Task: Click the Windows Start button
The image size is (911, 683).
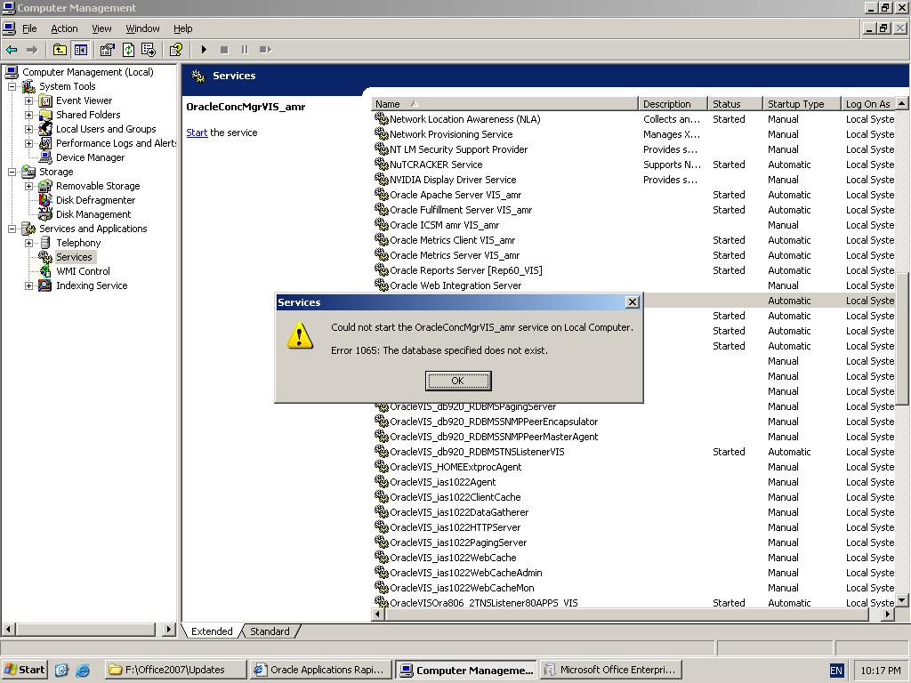Action: tap(24, 670)
